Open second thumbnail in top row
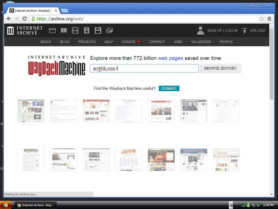The image size is (278, 209). point(64,111)
